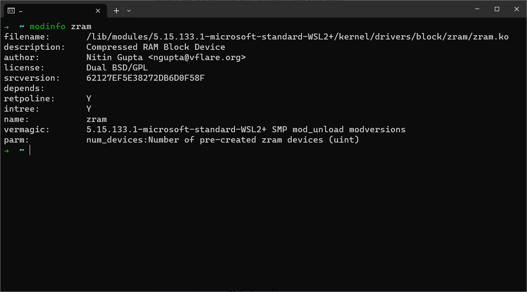Select the "~" tab title
The image size is (527, 292).
pyautogui.click(x=21, y=11)
